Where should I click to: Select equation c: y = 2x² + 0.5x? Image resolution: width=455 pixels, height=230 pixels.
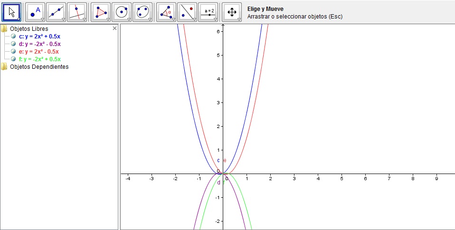pyautogui.click(x=40, y=37)
